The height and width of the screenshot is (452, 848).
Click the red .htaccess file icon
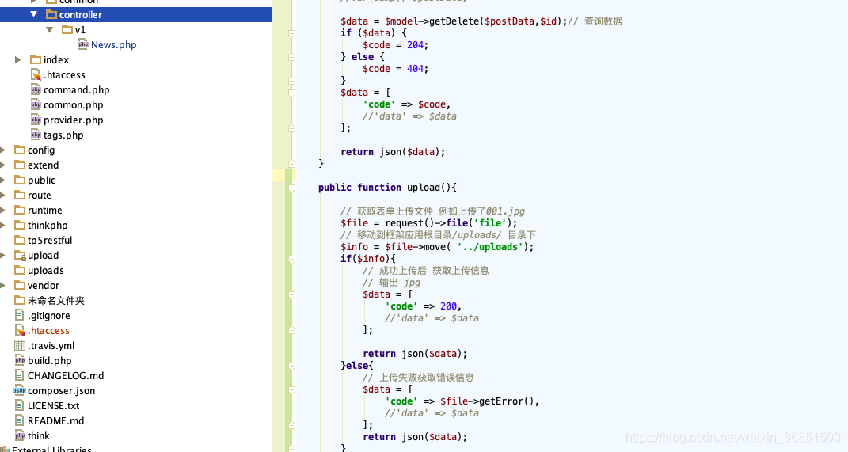20,330
